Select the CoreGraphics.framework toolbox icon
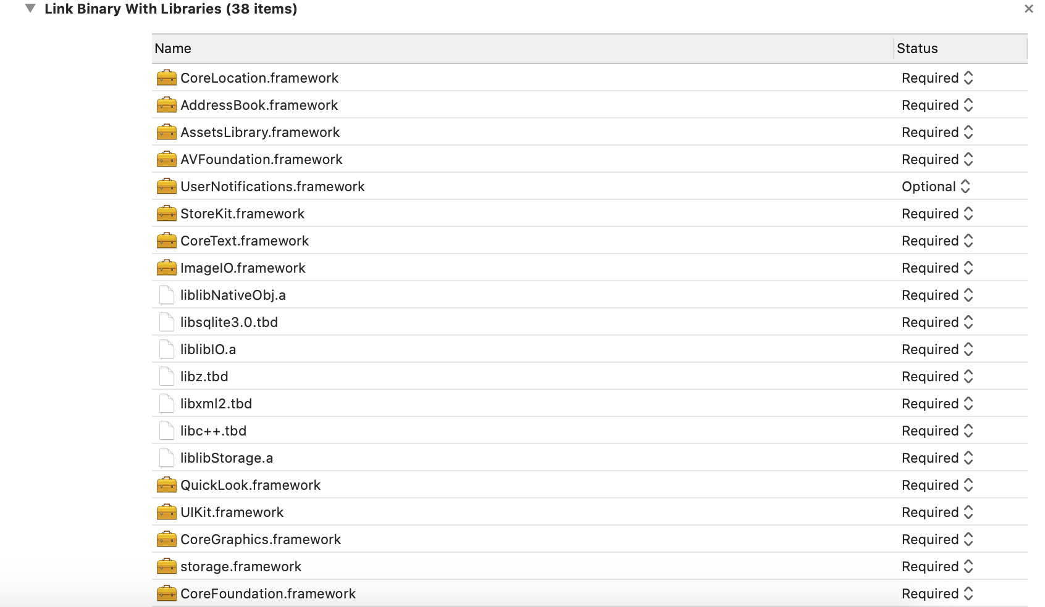1045x607 pixels. [166, 539]
